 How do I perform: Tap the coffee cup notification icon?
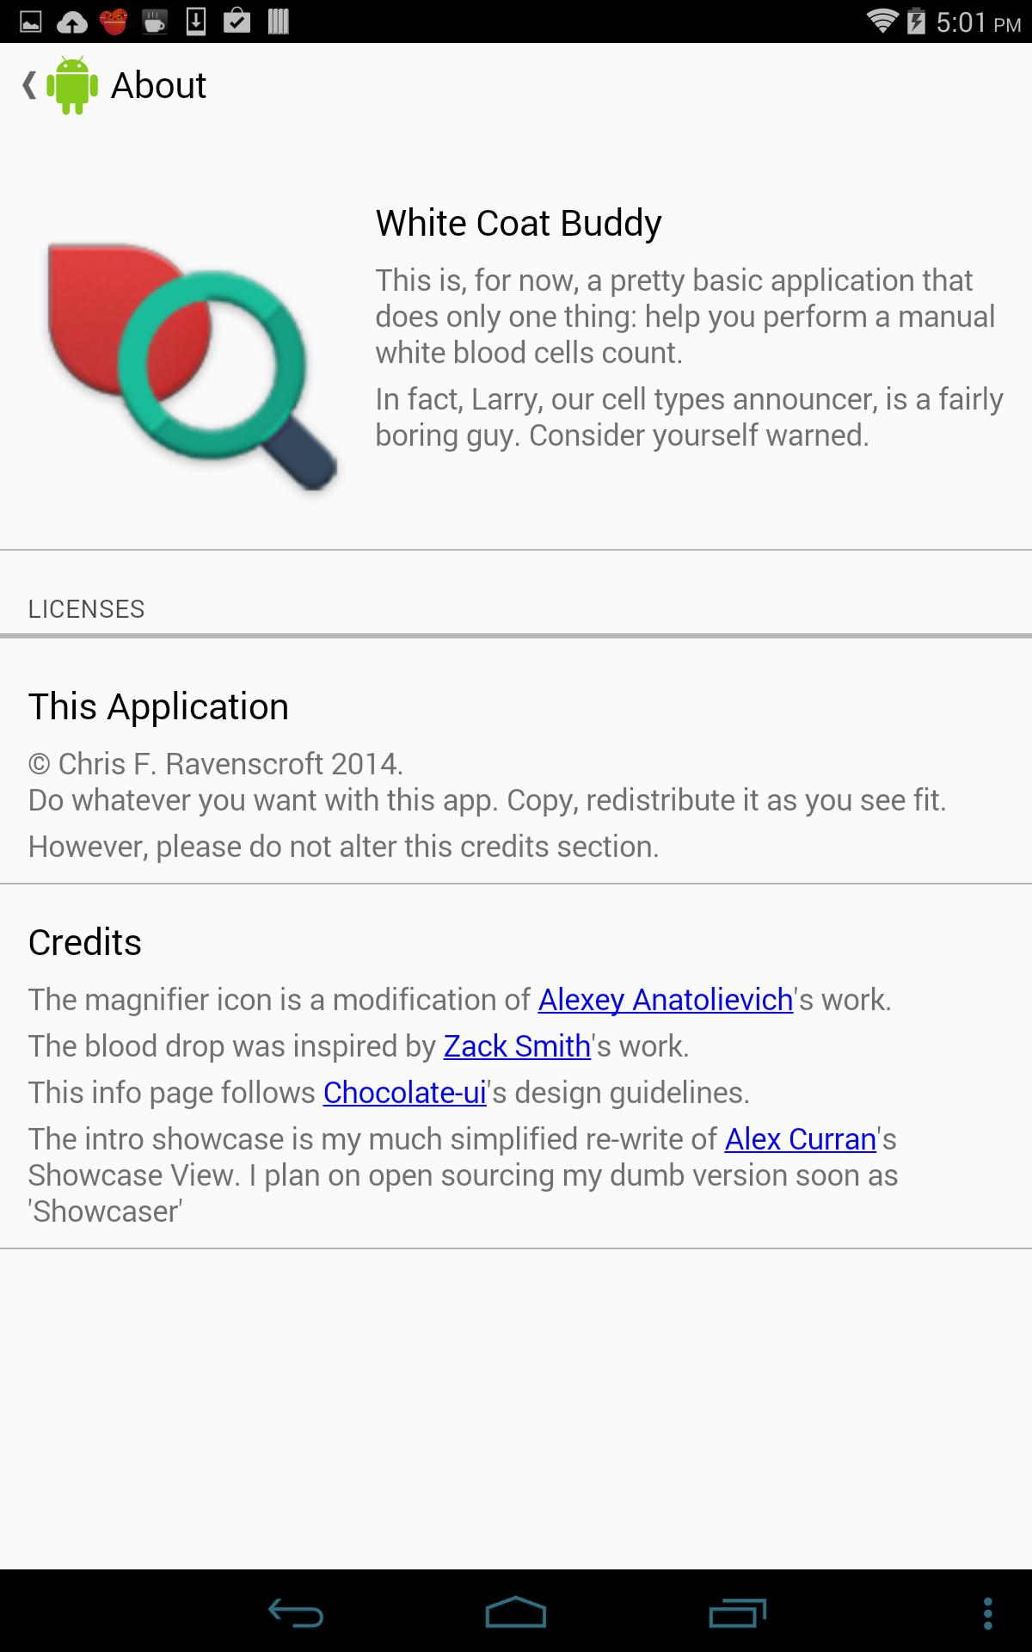(155, 22)
